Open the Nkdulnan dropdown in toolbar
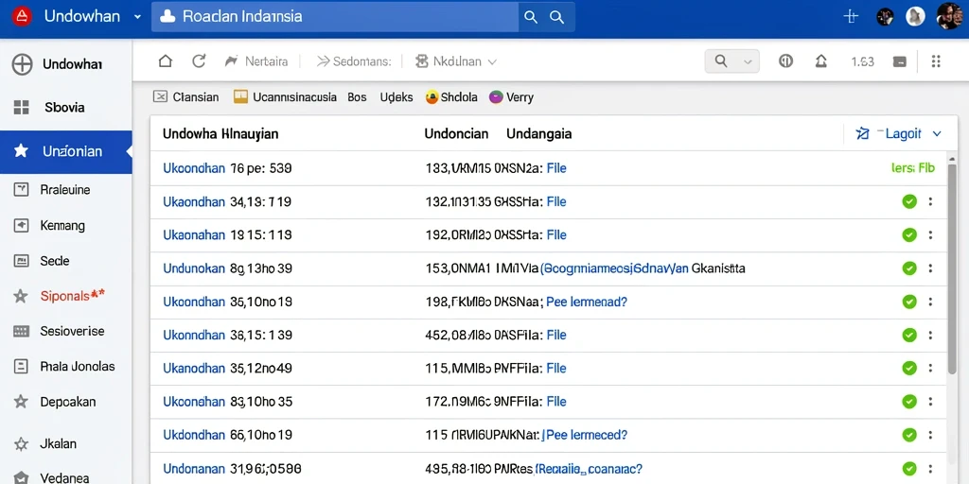This screenshot has height=484, width=969. [x=456, y=61]
